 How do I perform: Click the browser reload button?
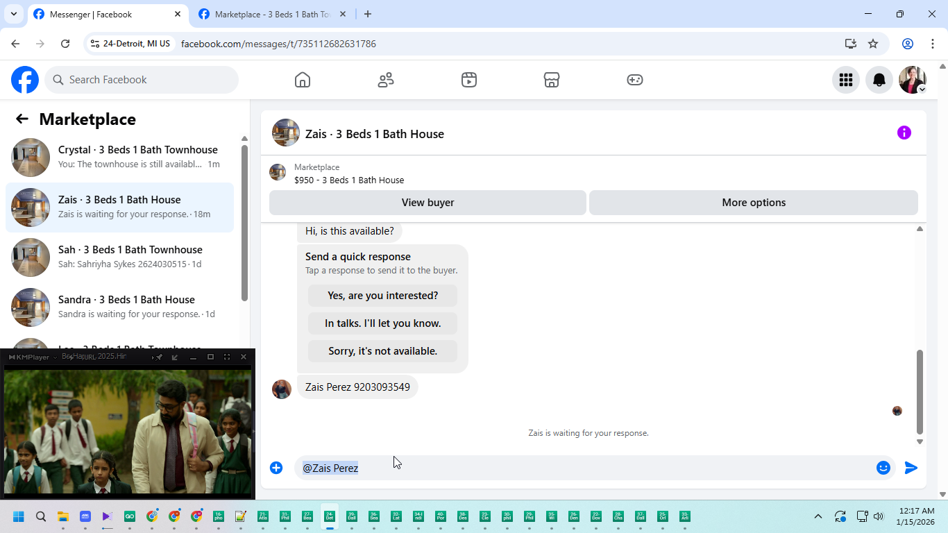tap(65, 44)
